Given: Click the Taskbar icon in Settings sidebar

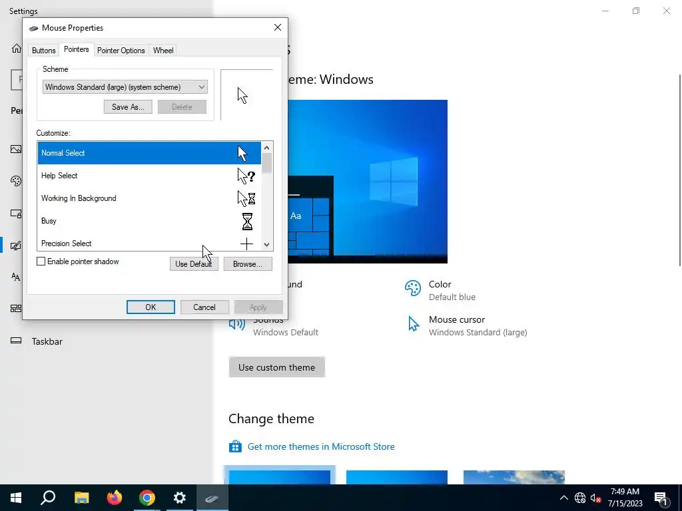Looking at the screenshot, I should point(16,340).
